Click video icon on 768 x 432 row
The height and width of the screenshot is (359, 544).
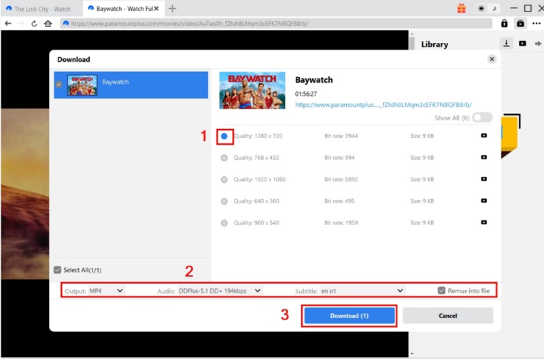click(x=483, y=157)
